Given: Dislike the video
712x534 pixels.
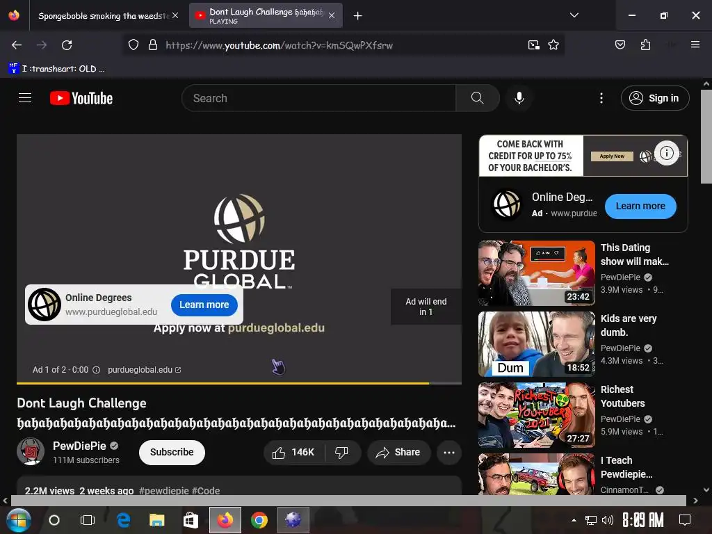Looking at the screenshot, I should [341, 452].
